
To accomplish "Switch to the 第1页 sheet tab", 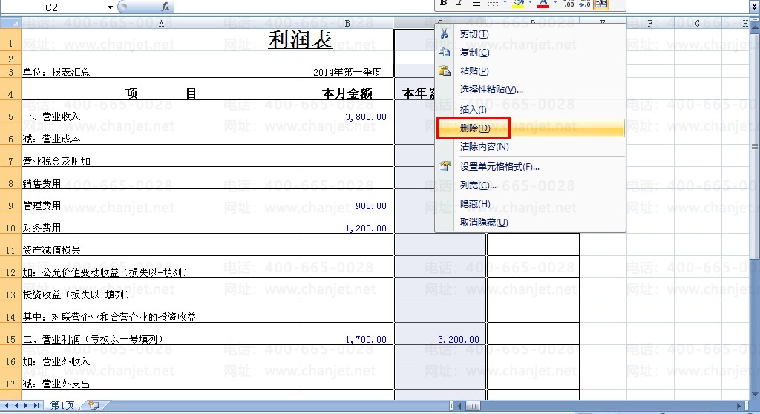I will (x=62, y=405).
